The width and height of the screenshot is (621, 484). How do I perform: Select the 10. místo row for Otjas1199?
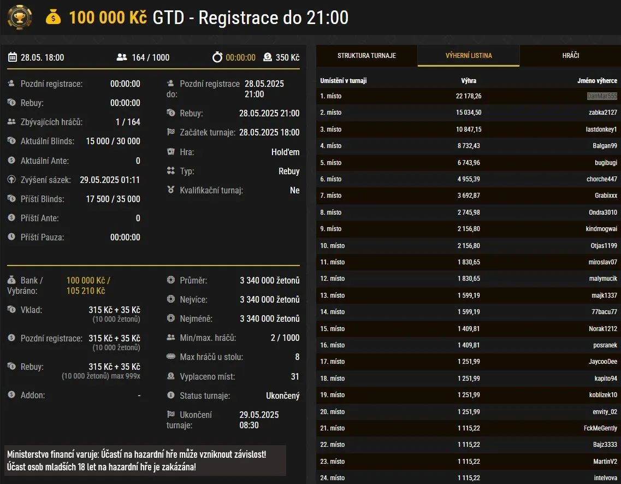[468, 246]
